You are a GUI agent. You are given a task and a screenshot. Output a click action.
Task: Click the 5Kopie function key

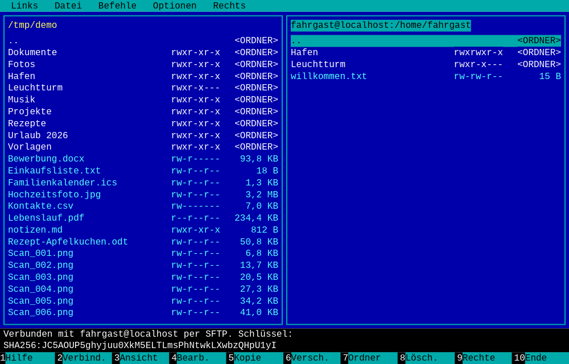click(x=255, y=358)
